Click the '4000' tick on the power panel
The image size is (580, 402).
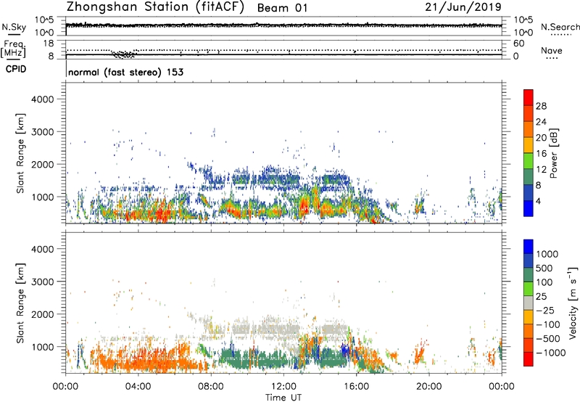coord(42,99)
